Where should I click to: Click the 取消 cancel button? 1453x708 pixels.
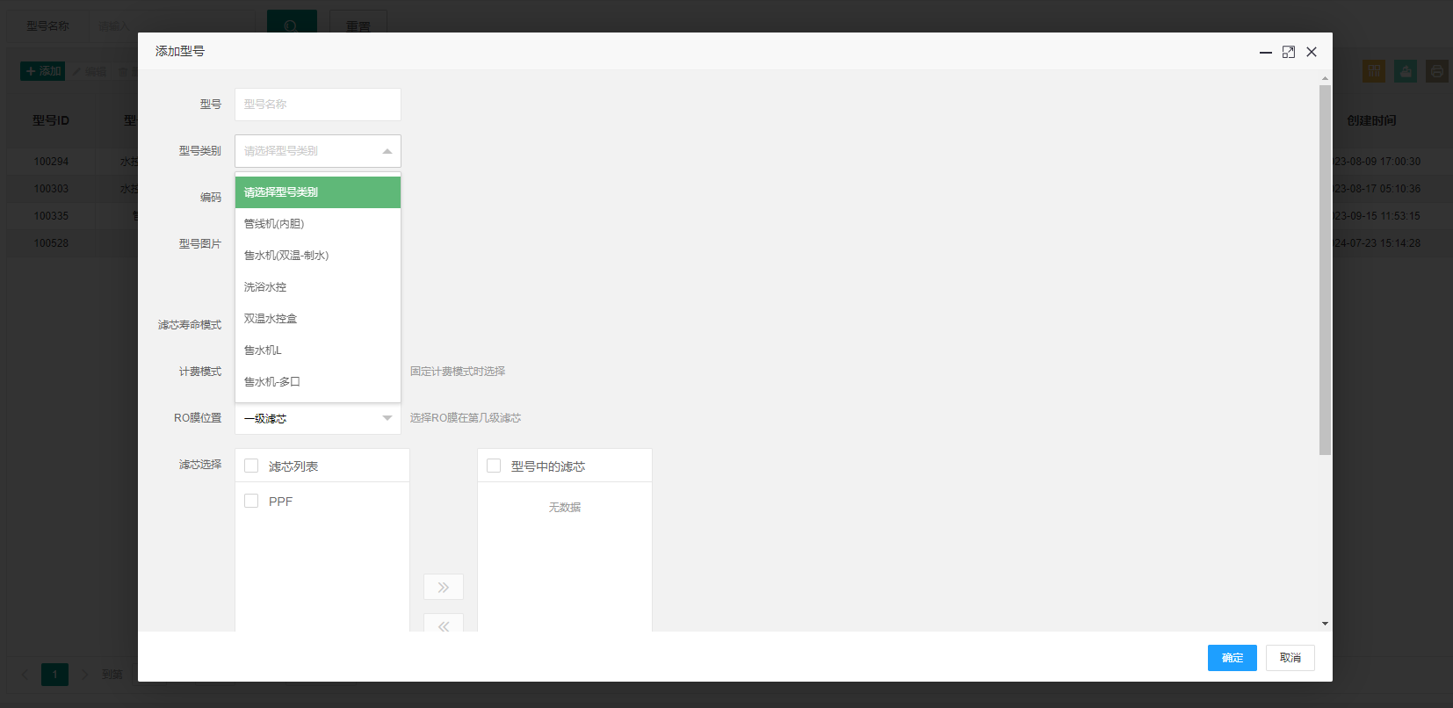pos(1290,658)
